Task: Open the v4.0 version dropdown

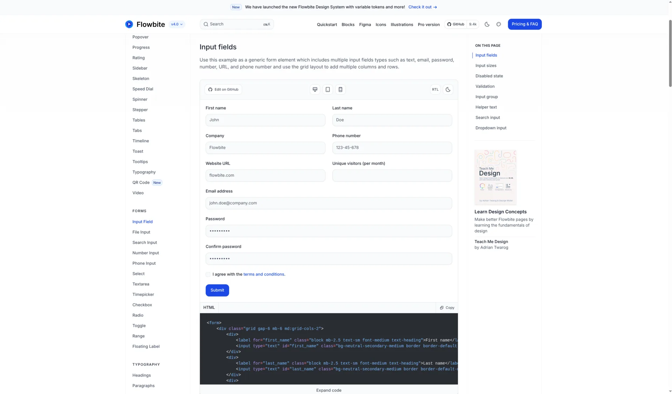Action: tap(177, 24)
